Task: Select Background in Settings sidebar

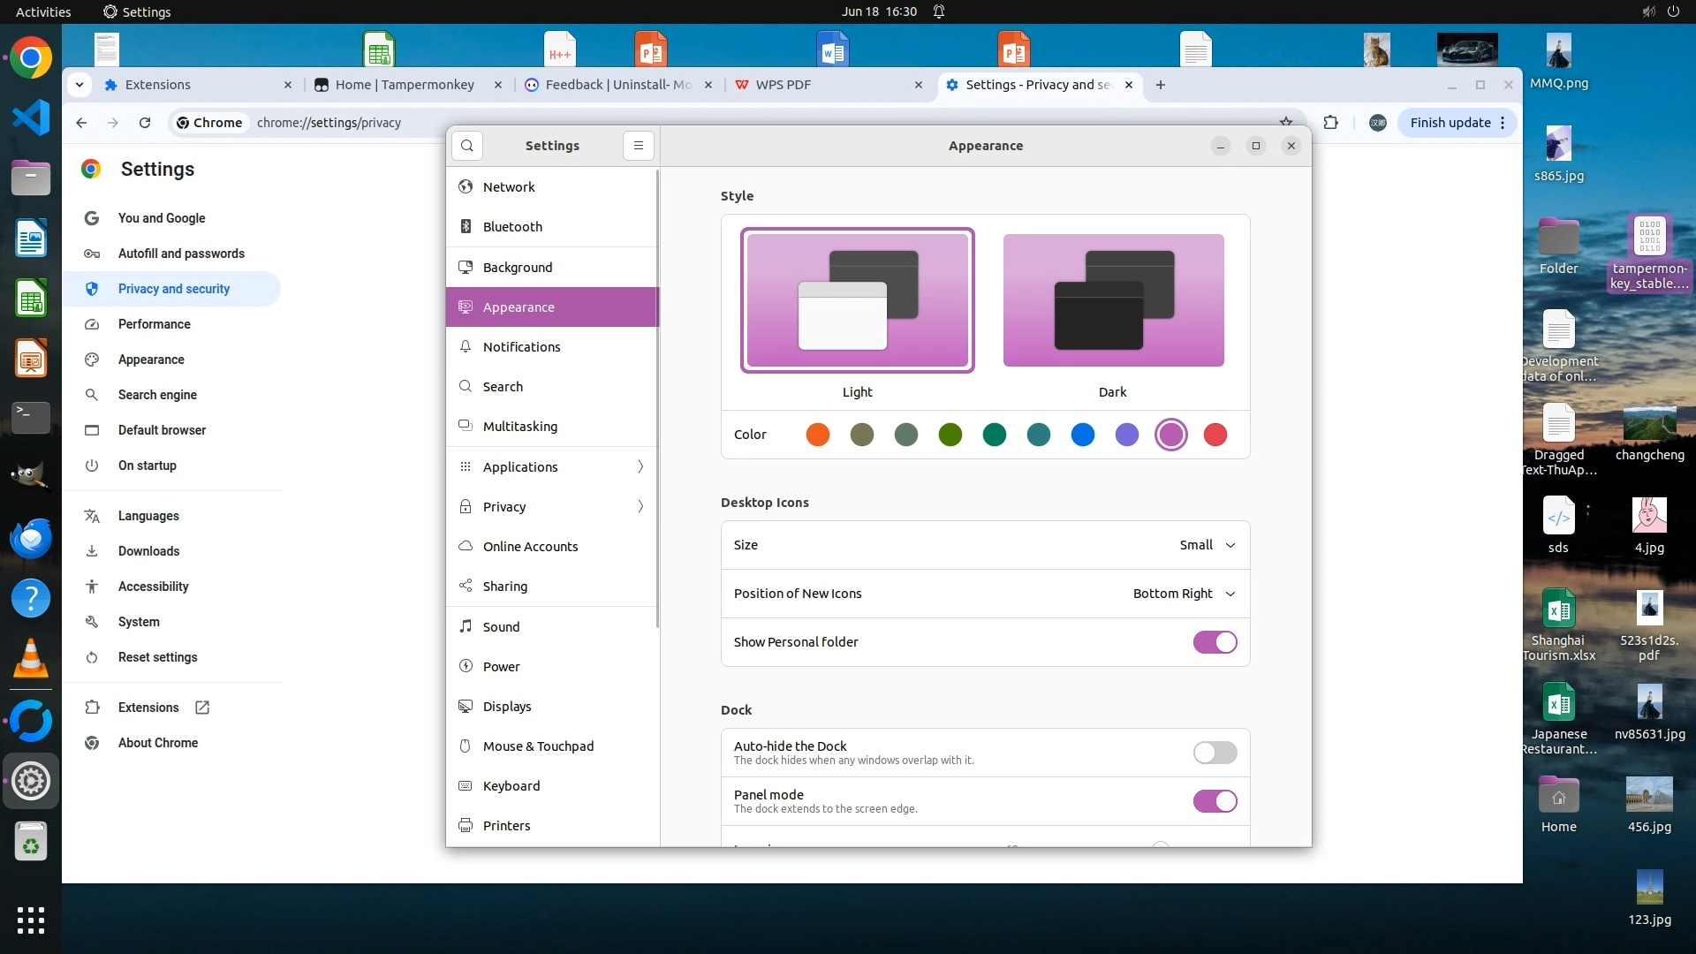Action: tap(517, 267)
